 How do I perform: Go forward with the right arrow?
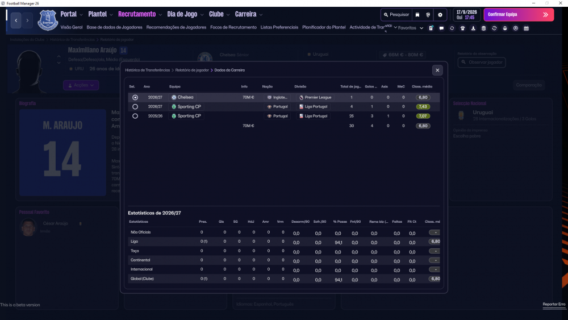(27, 20)
